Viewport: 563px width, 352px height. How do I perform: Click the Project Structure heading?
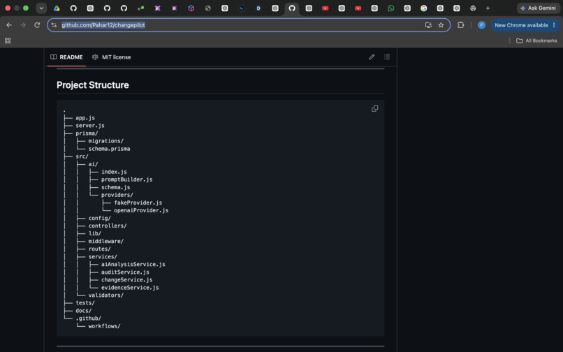coord(93,85)
